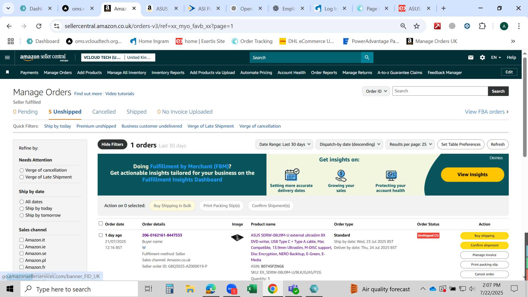Switch to the Cancelled orders tab
This screenshot has width=528, height=297.
[104, 112]
